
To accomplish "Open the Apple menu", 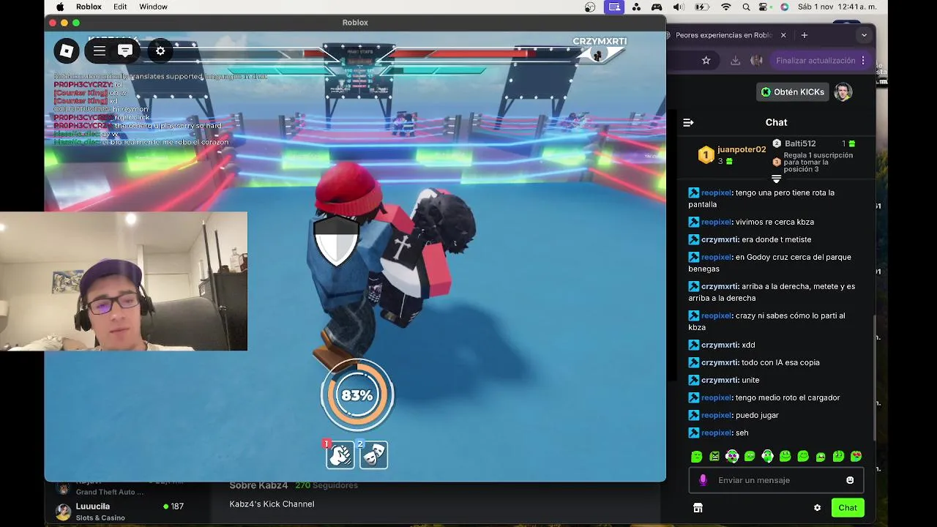I will (60, 7).
